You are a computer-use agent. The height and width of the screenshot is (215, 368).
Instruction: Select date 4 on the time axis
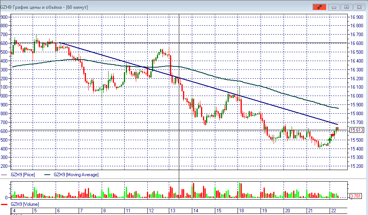(x=15, y=211)
